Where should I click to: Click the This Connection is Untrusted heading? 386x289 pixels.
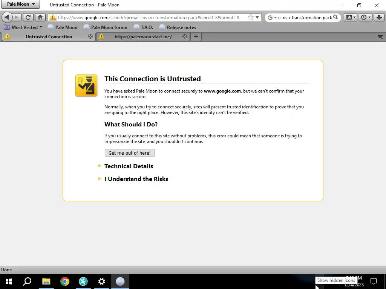[x=152, y=79]
